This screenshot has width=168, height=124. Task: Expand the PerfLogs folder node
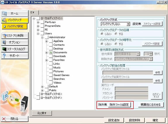pos(38,22)
